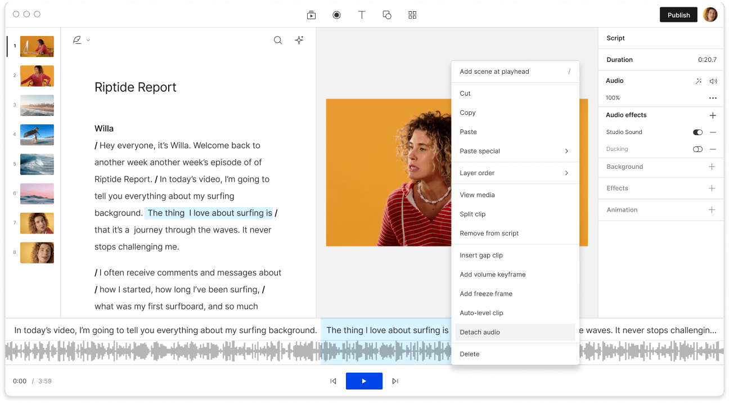729x403 pixels.
Task: Click the search icon in script panel
Action: point(278,40)
